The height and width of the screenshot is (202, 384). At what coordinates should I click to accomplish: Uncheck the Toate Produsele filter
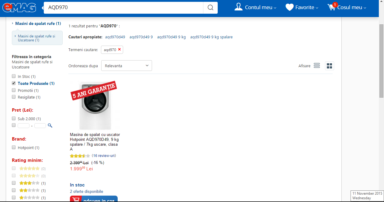pyautogui.click(x=14, y=83)
